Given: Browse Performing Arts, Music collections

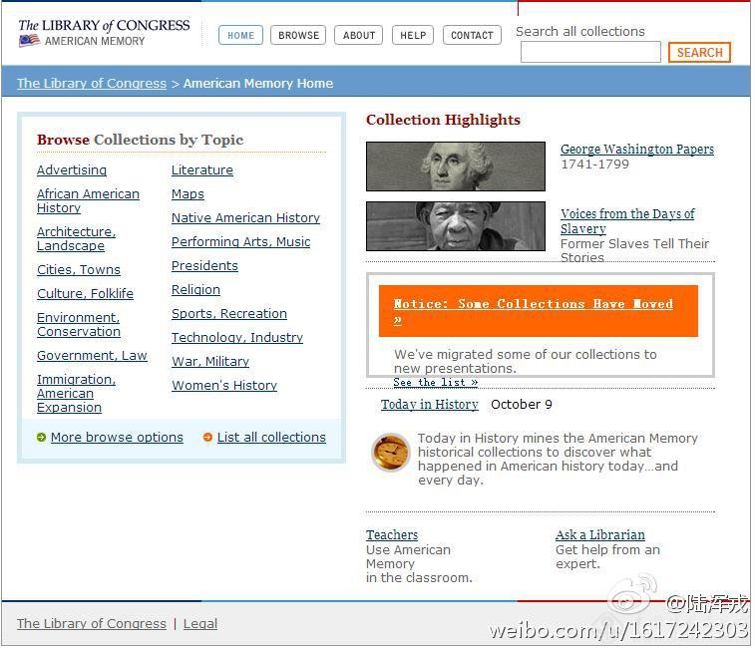Looking at the screenshot, I should point(240,241).
